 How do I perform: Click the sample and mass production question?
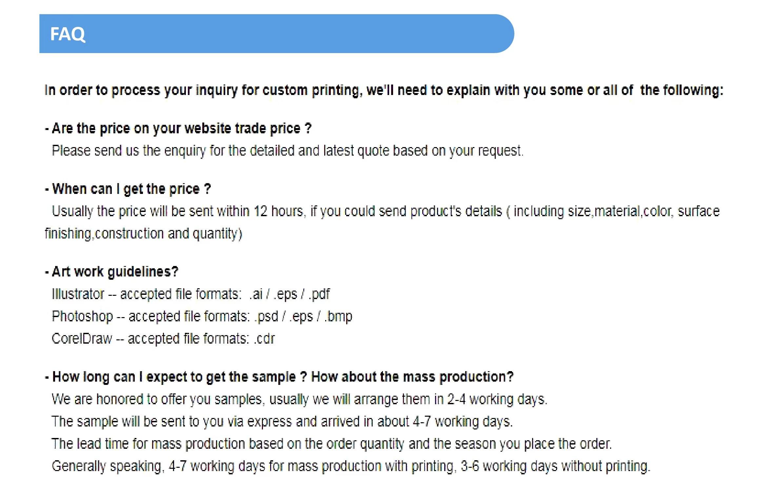click(x=279, y=377)
